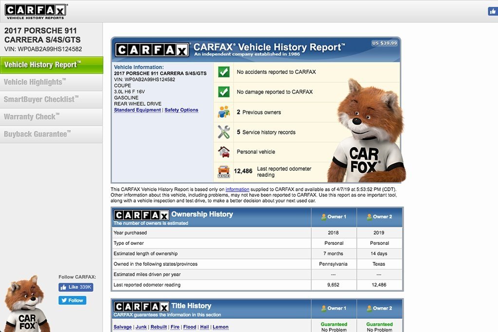The image size is (498, 332).
Task: Click the house and car Personal vehicle icon
Action: (224, 151)
